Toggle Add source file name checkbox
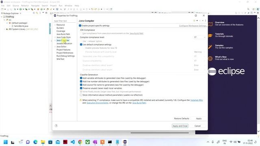The height and width of the screenshot is (146, 260). [x=81, y=85]
